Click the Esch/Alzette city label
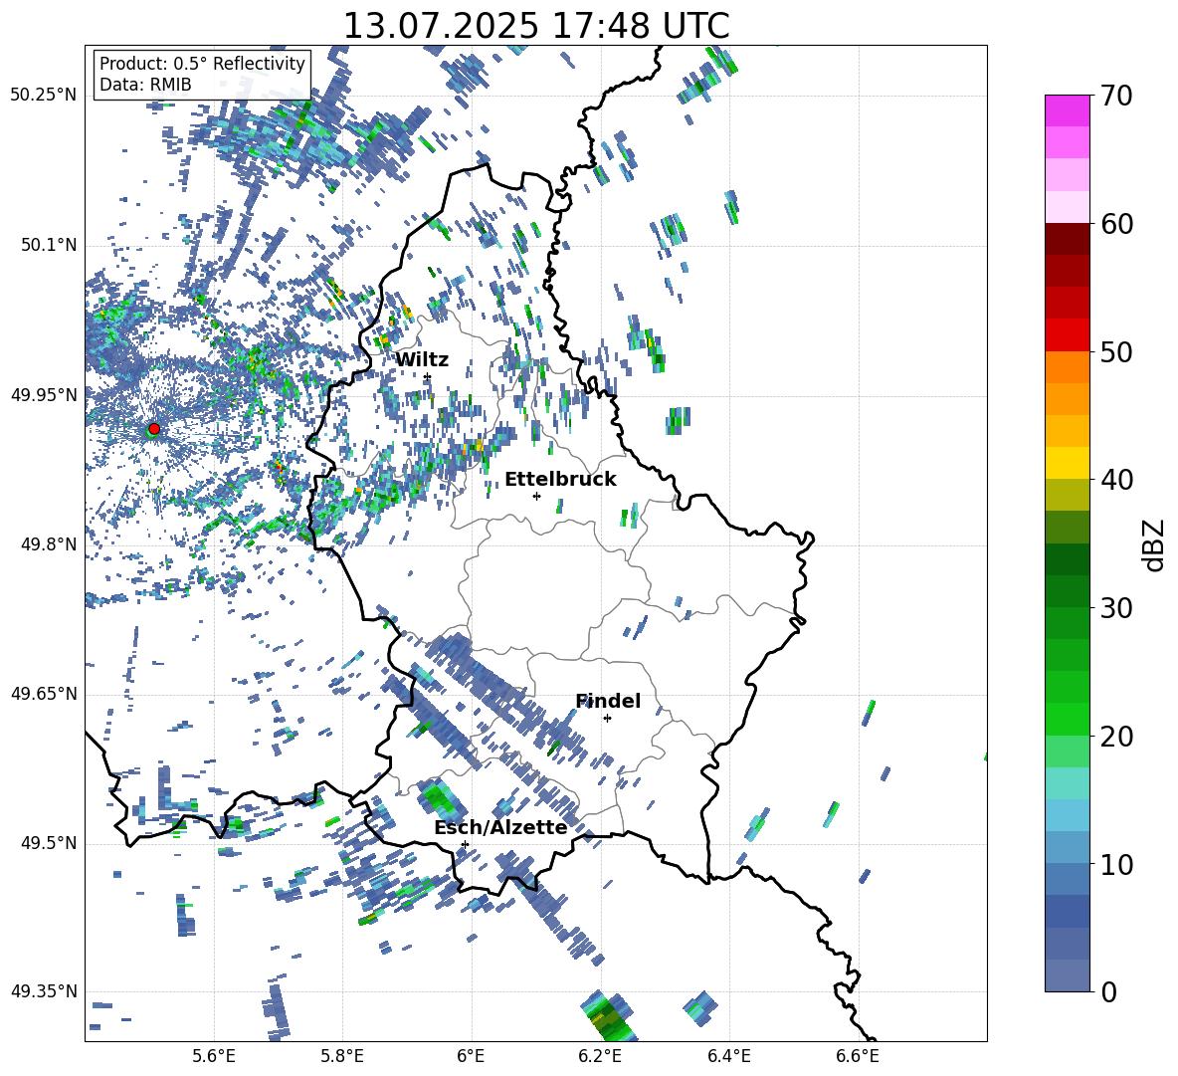Viewport: 1178px width, 1076px height. click(501, 827)
